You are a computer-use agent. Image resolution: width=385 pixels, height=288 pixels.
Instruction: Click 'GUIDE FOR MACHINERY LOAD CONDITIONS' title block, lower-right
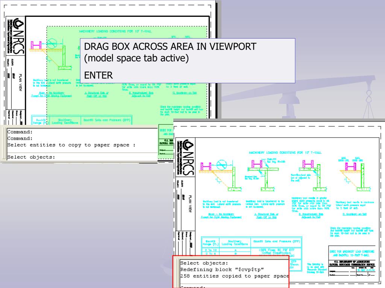coord(352,253)
